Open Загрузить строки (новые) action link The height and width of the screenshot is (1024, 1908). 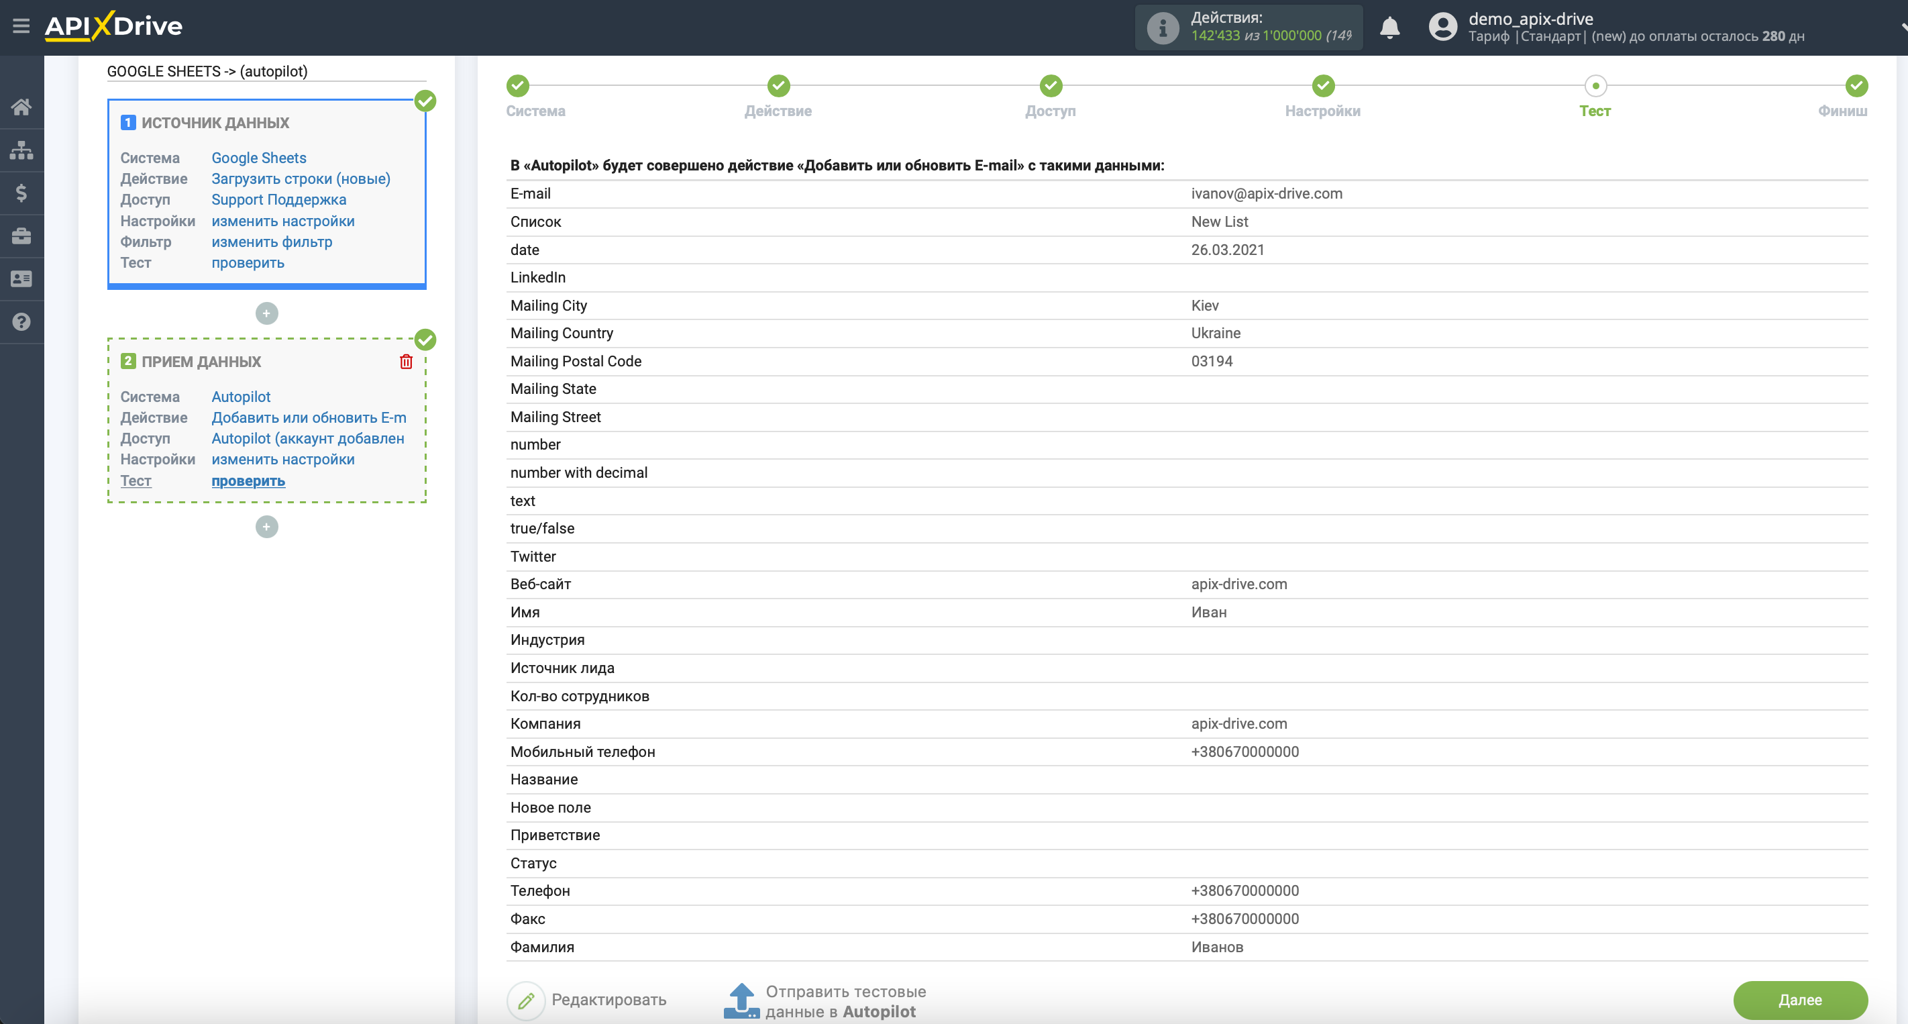[301, 178]
